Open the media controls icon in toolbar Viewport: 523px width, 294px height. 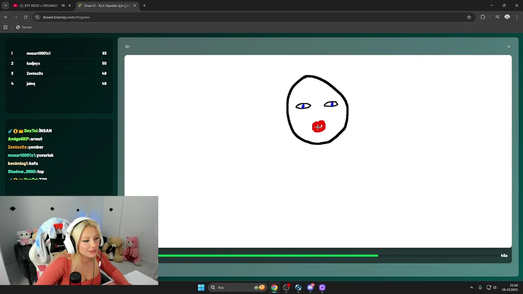pos(497,17)
